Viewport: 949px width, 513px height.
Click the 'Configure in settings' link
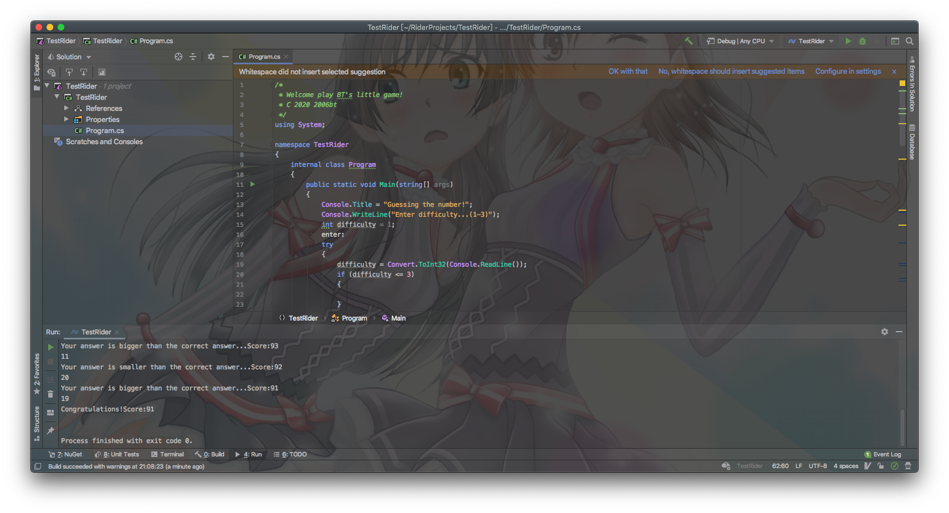848,72
